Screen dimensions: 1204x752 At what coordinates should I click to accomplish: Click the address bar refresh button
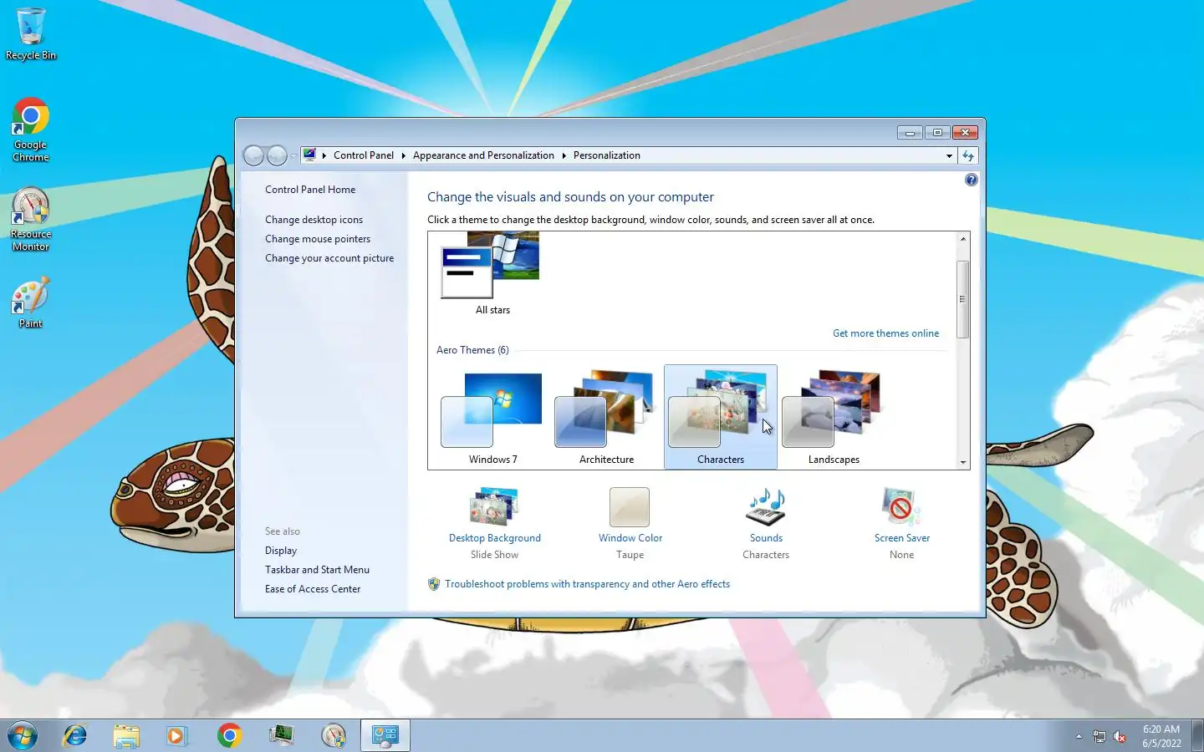pos(968,155)
